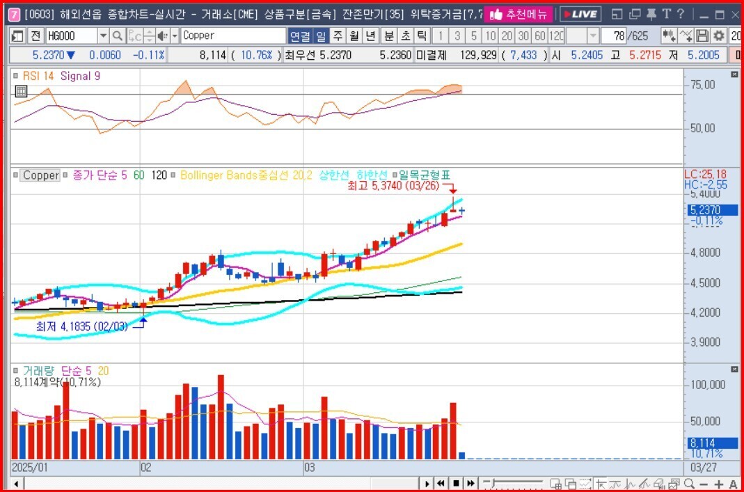The width and height of the screenshot is (744, 492).
Task: Click the magnifier search icon beside symbol code
Action: [x=118, y=35]
